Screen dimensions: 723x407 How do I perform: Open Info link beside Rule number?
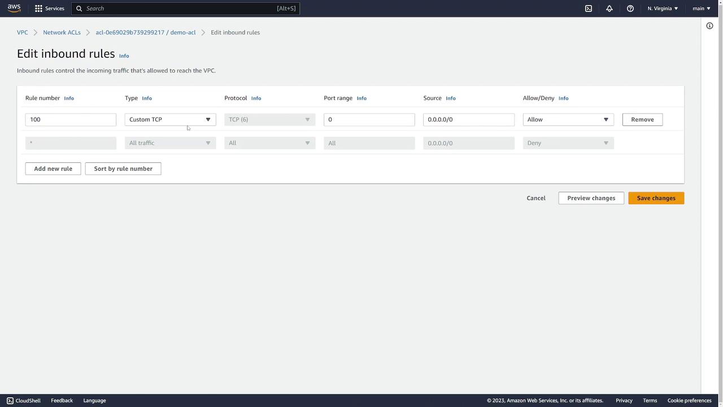[69, 98]
